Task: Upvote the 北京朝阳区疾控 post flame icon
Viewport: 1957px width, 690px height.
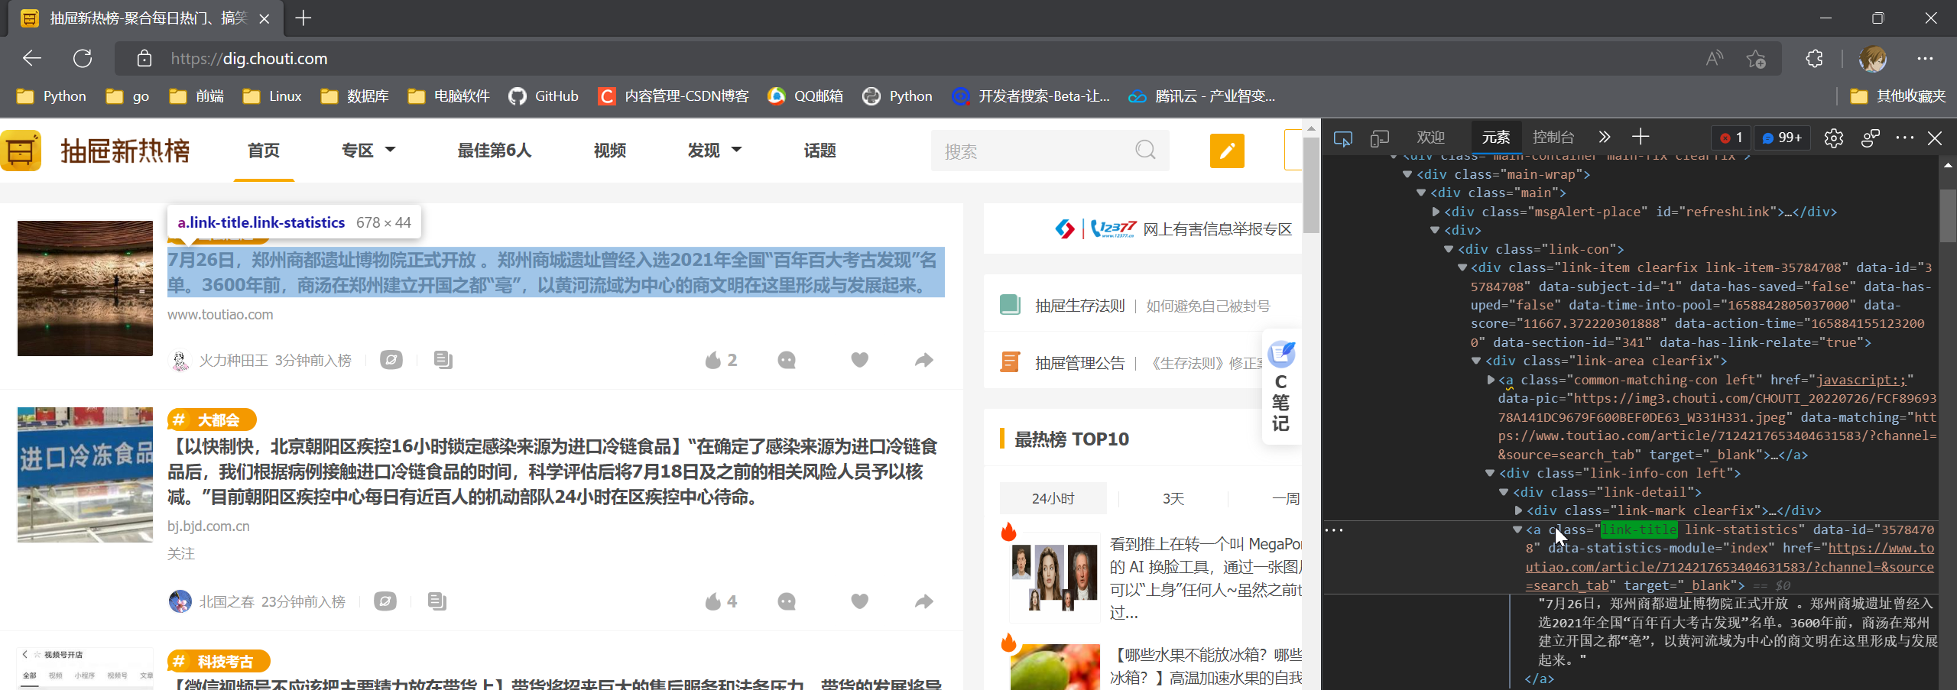Action: [712, 602]
